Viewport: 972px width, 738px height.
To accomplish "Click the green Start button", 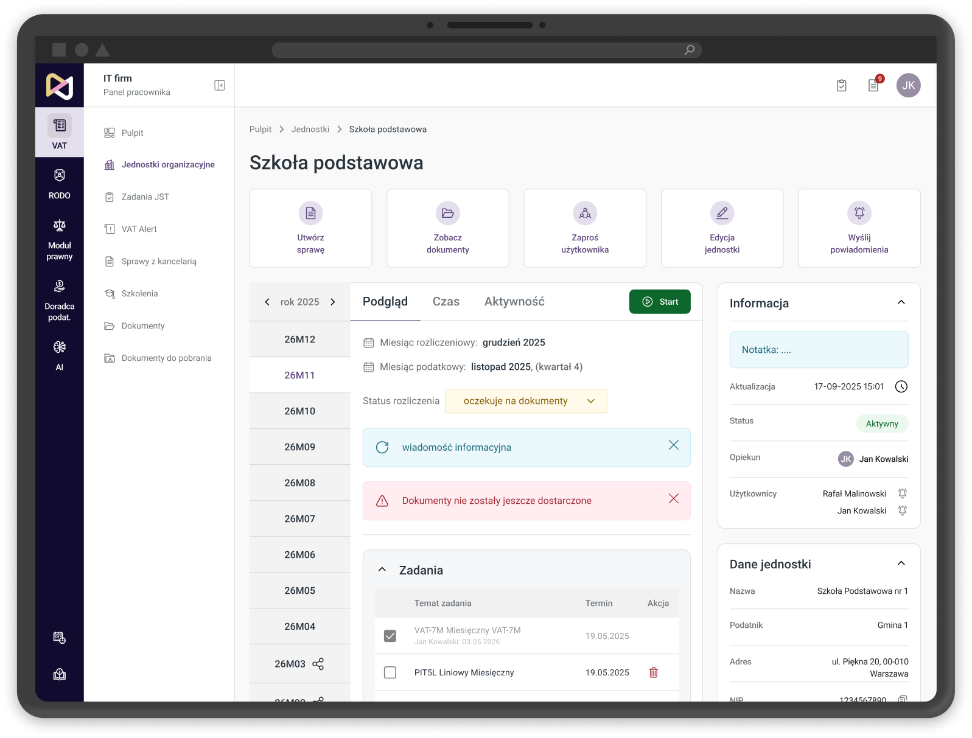I will point(660,302).
